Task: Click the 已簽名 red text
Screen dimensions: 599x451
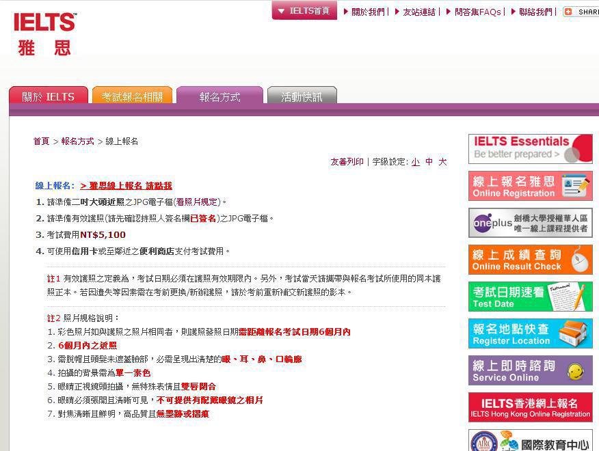Action: [x=203, y=219]
